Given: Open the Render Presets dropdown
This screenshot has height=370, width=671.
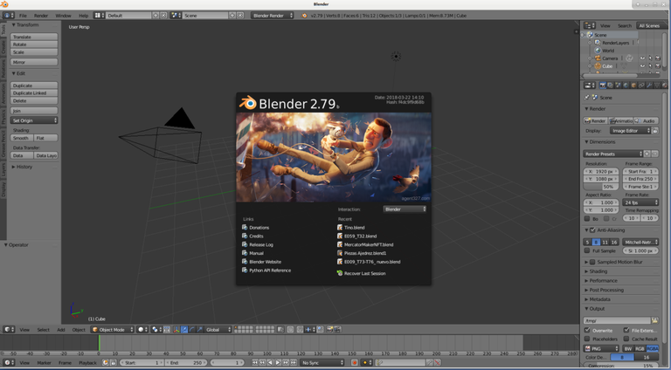Looking at the screenshot, I should point(613,154).
